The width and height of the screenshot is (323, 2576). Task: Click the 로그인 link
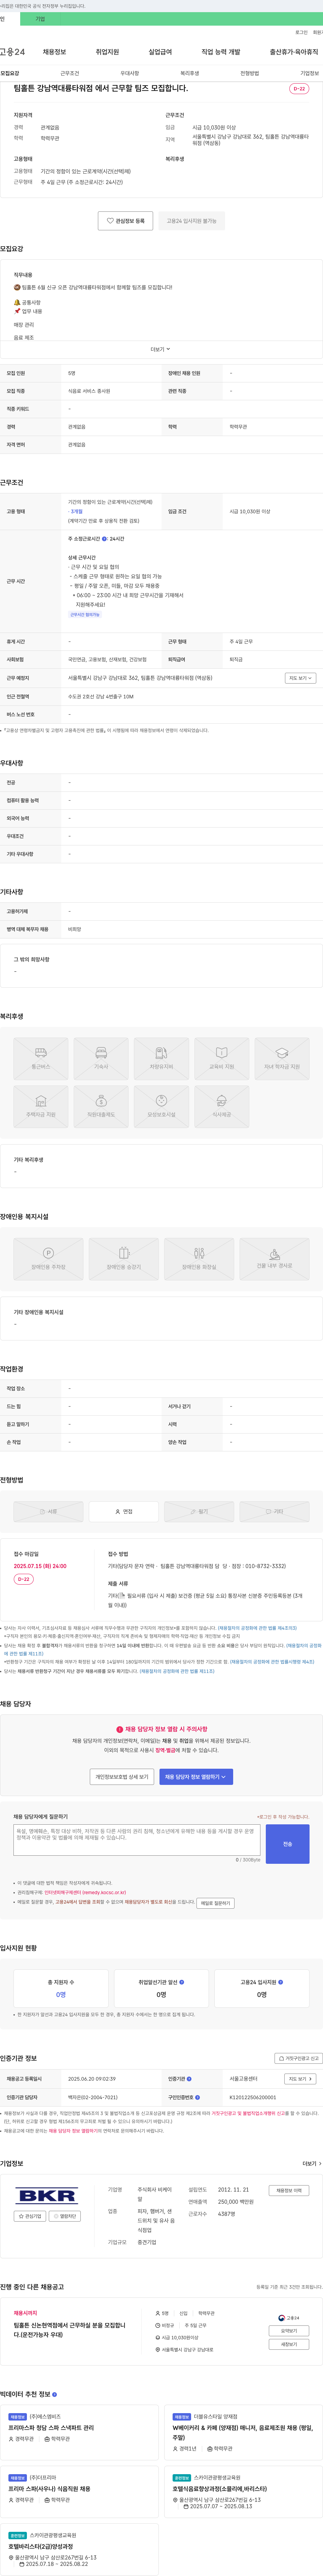pos(301,32)
